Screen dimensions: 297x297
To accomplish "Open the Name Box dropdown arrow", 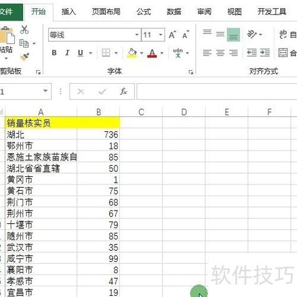I will pos(45,91).
